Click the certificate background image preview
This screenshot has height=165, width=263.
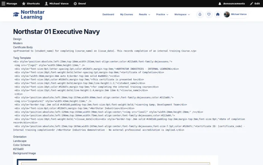pos(116,160)
